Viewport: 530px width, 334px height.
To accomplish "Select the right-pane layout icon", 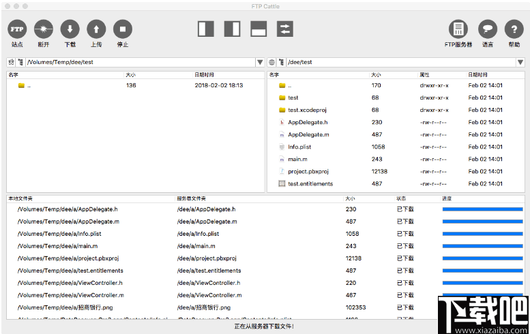I will pos(232,29).
